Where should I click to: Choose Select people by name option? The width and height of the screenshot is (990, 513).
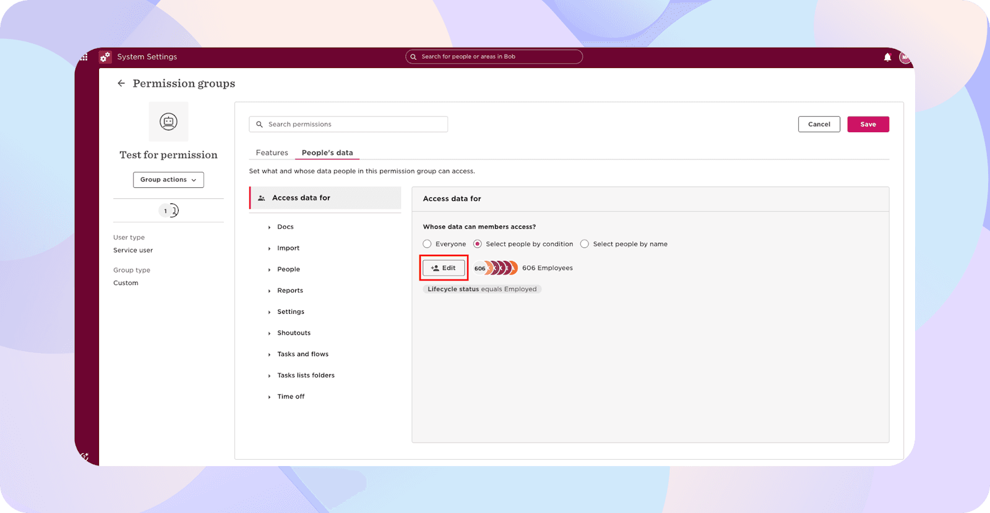(585, 244)
